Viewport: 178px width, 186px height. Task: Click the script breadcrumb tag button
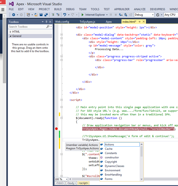tap(84, 183)
